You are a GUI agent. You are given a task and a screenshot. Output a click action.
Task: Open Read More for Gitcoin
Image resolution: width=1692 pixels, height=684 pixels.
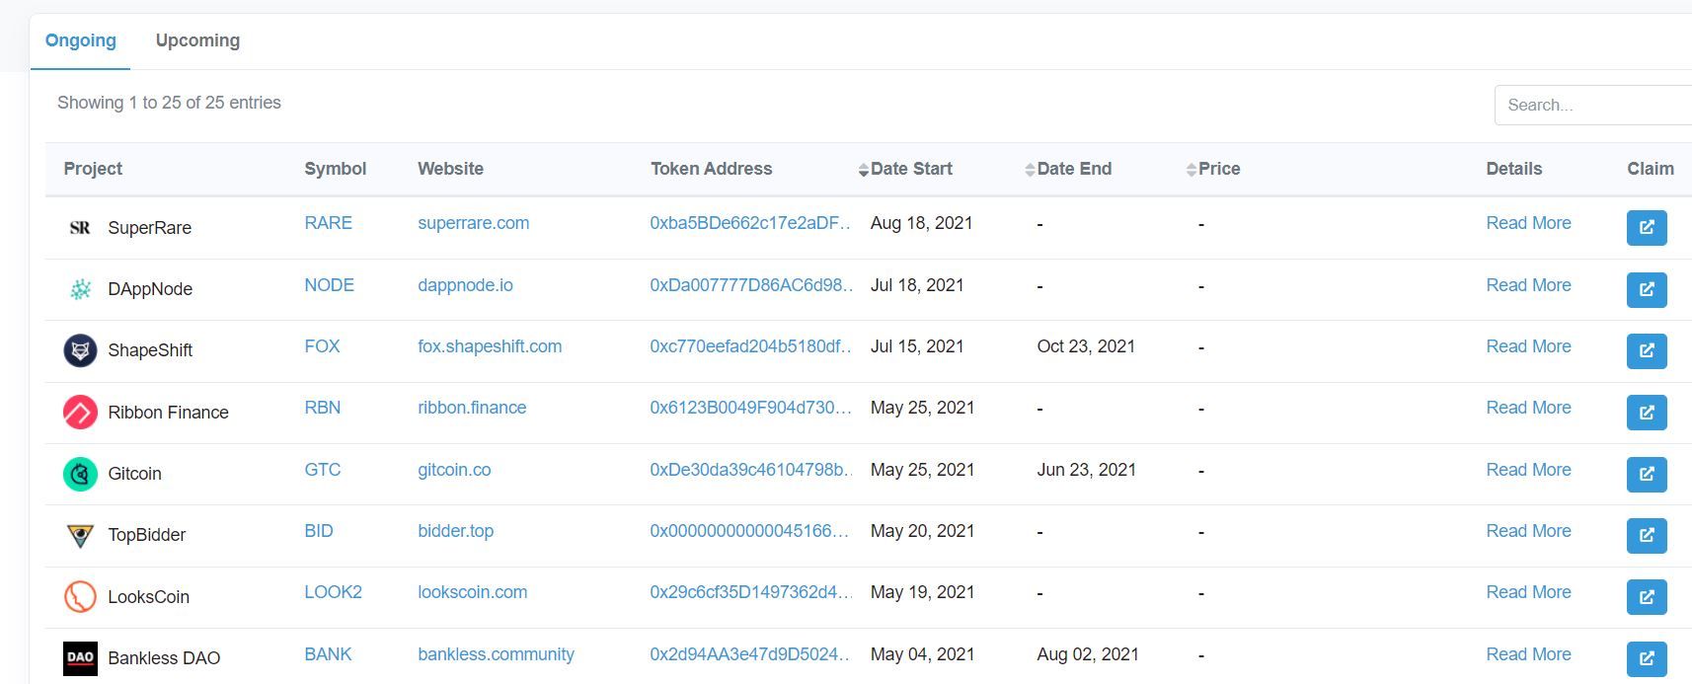tap(1528, 470)
